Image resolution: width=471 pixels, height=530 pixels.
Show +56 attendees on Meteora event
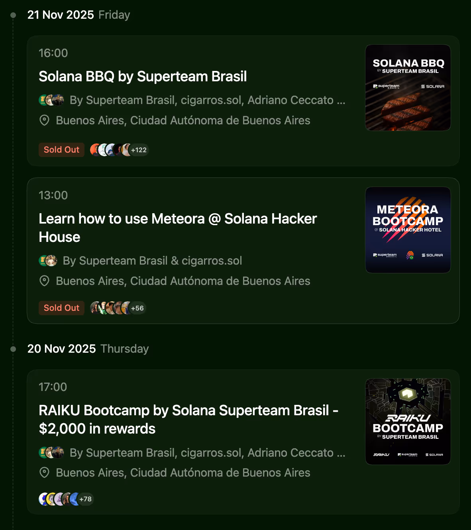pyautogui.click(x=137, y=308)
